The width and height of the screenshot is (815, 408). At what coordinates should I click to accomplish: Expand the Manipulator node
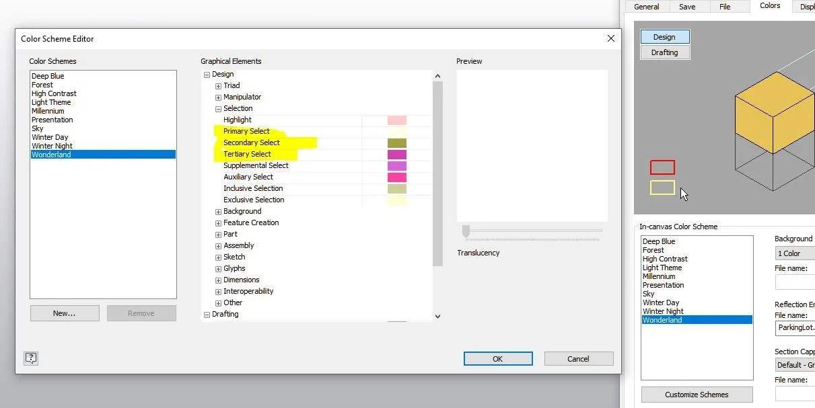tap(218, 97)
